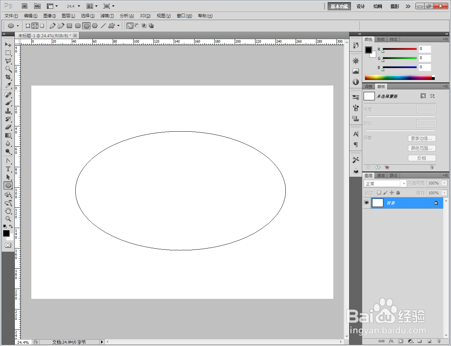Click the foreground color swatch in toolbox
The width and height of the screenshot is (451, 346).
tap(6, 233)
